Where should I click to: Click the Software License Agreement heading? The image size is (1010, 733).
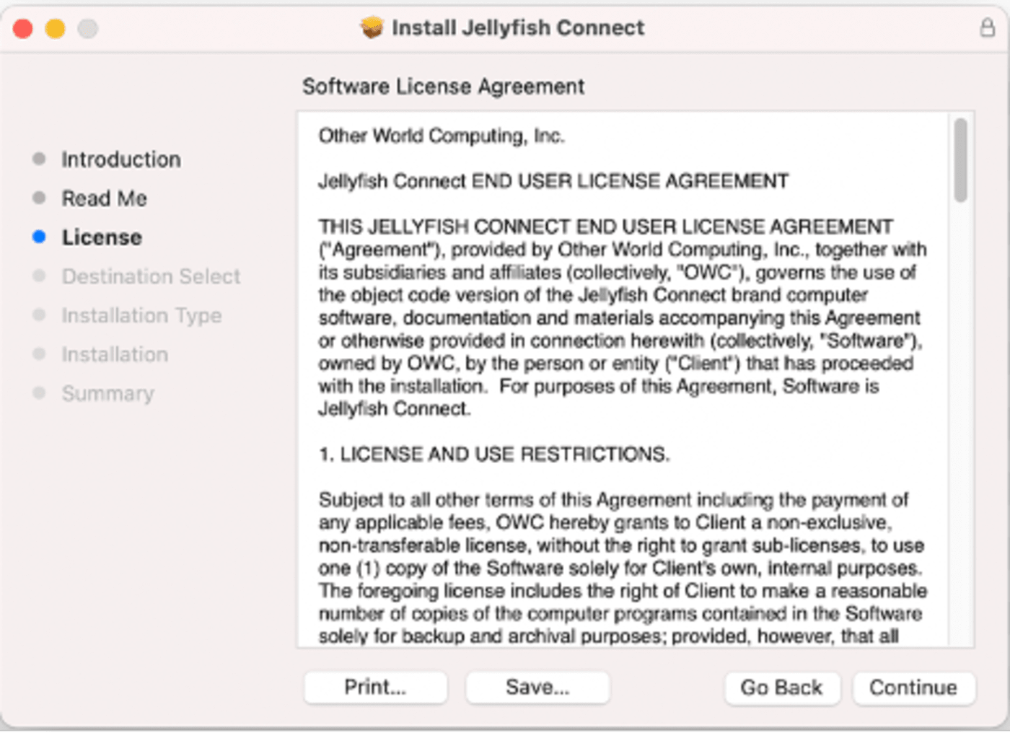coord(443,87)
